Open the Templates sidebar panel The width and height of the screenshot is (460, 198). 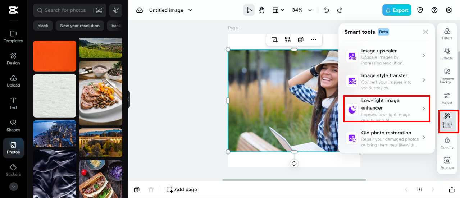(13, 37)
